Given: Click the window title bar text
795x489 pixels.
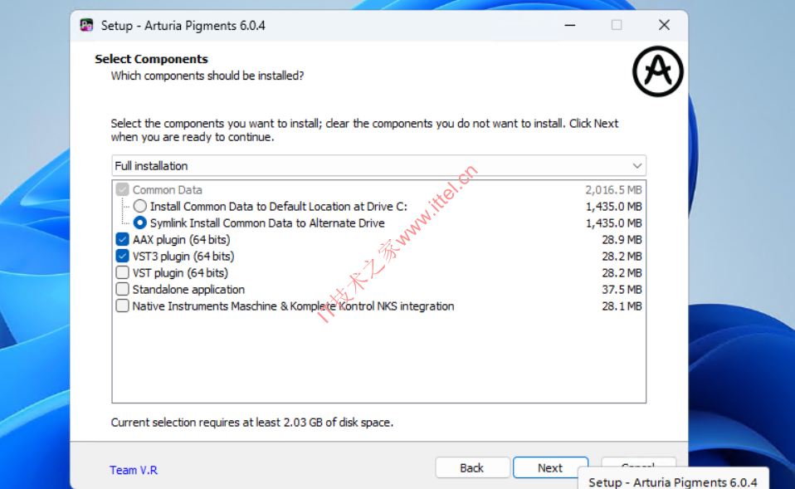Looking at the screenshot, I should [183, 25].
